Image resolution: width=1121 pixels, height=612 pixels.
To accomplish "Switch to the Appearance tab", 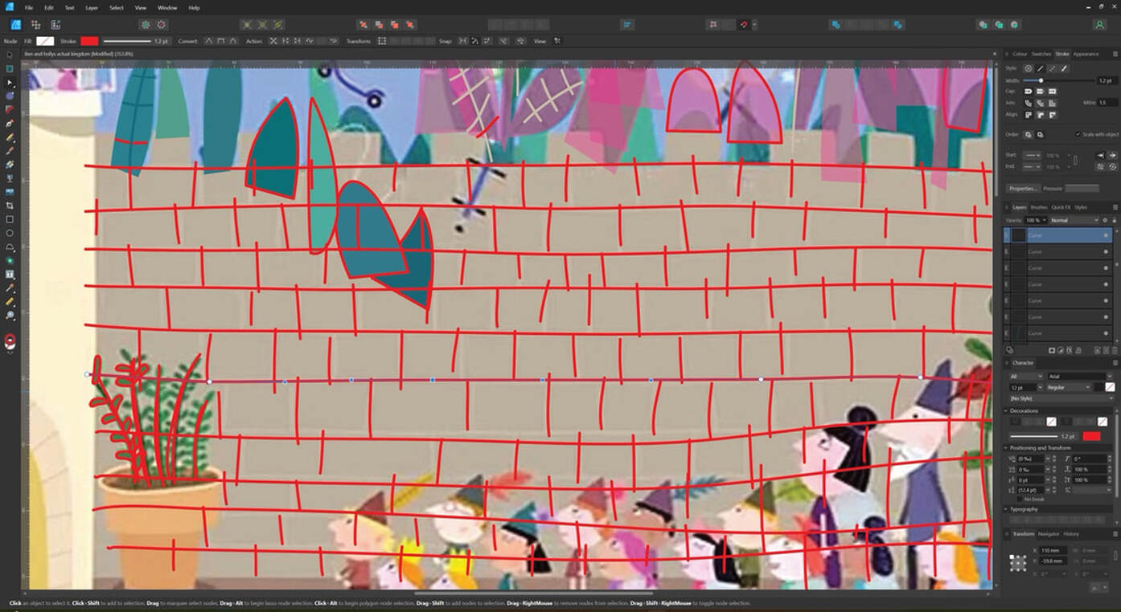I will pyautogui.click(x=1086, y=54).
